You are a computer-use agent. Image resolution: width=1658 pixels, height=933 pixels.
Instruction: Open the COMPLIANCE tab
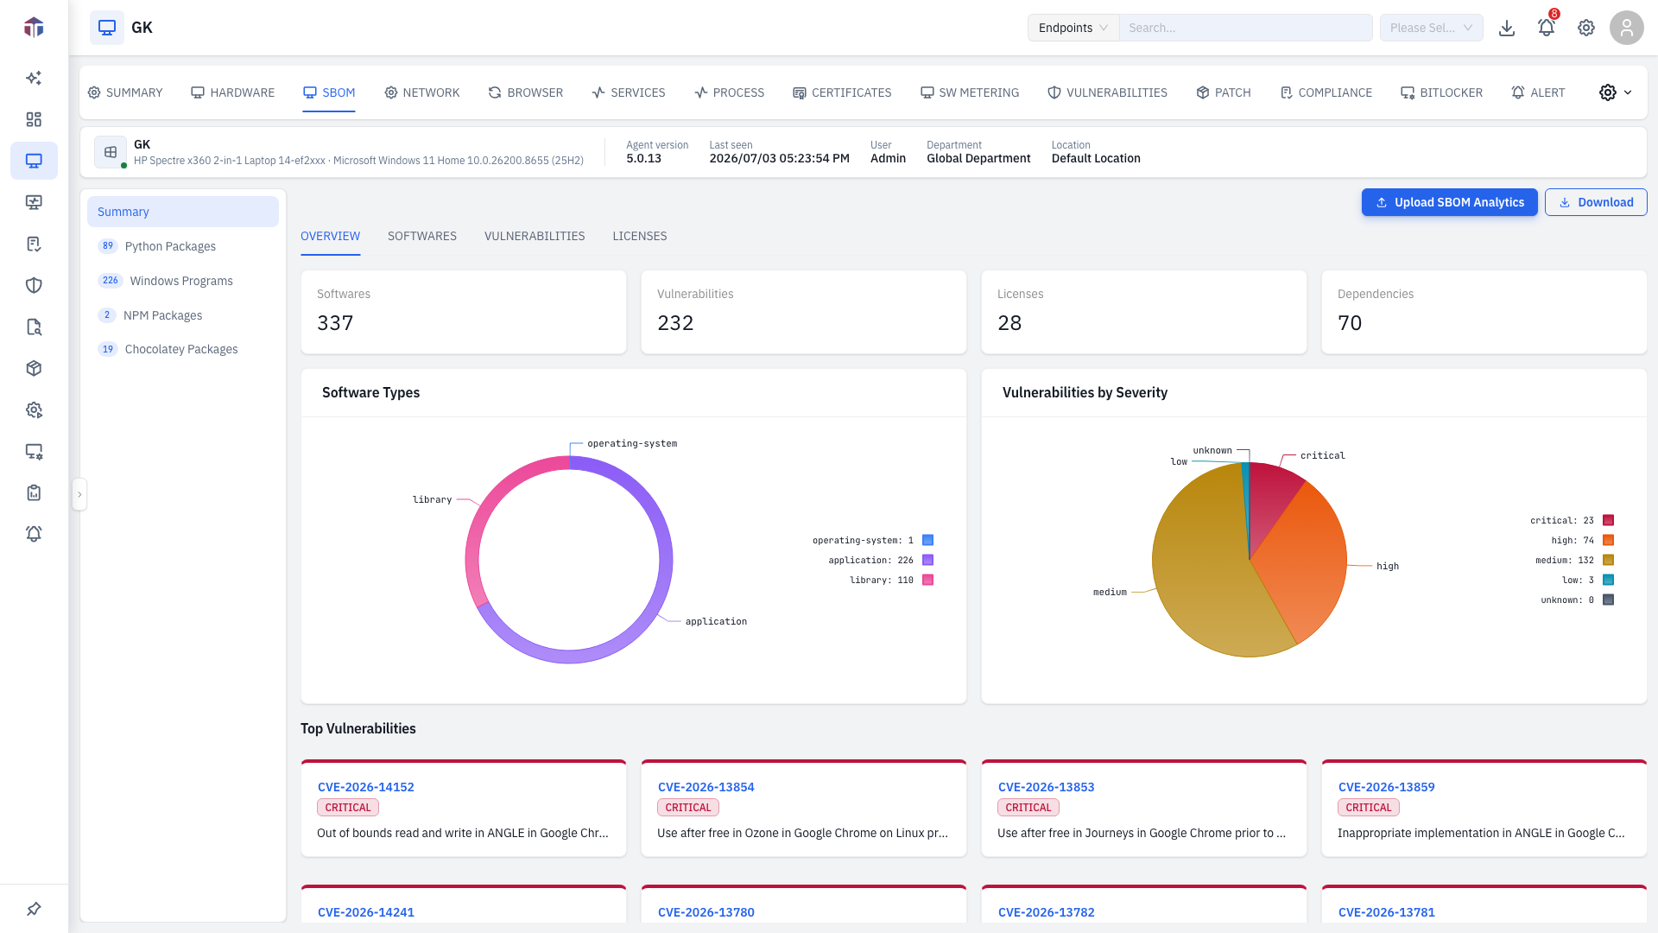point(1326,92)
